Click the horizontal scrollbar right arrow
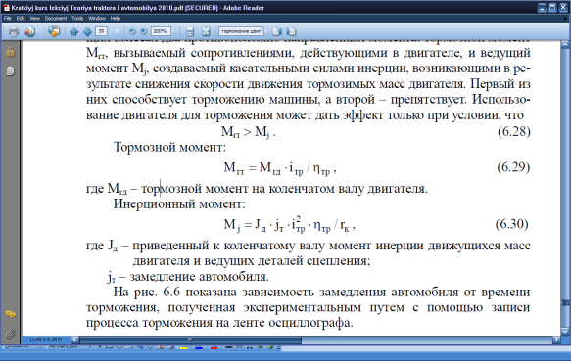 click(x=556, y=339)
